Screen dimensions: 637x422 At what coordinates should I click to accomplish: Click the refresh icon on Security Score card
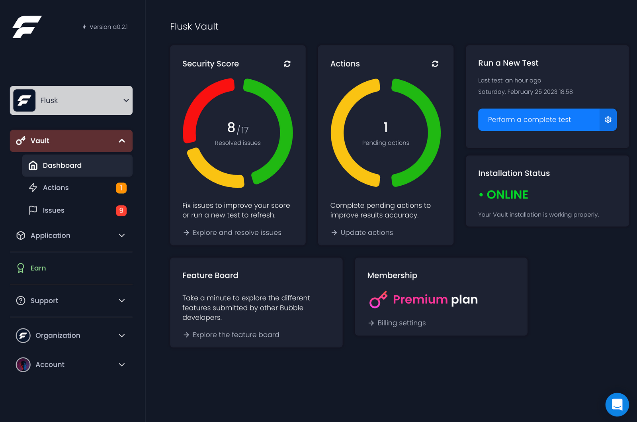[287, 64]
